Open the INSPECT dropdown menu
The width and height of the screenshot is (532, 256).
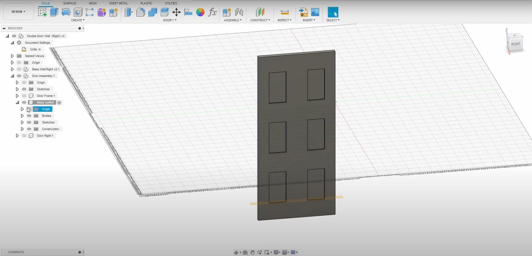tap(284, 20)
